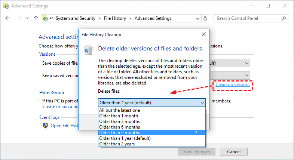Select "All but the latest one" option
Screen dimensions: 294x160
(x=120, y=110)
